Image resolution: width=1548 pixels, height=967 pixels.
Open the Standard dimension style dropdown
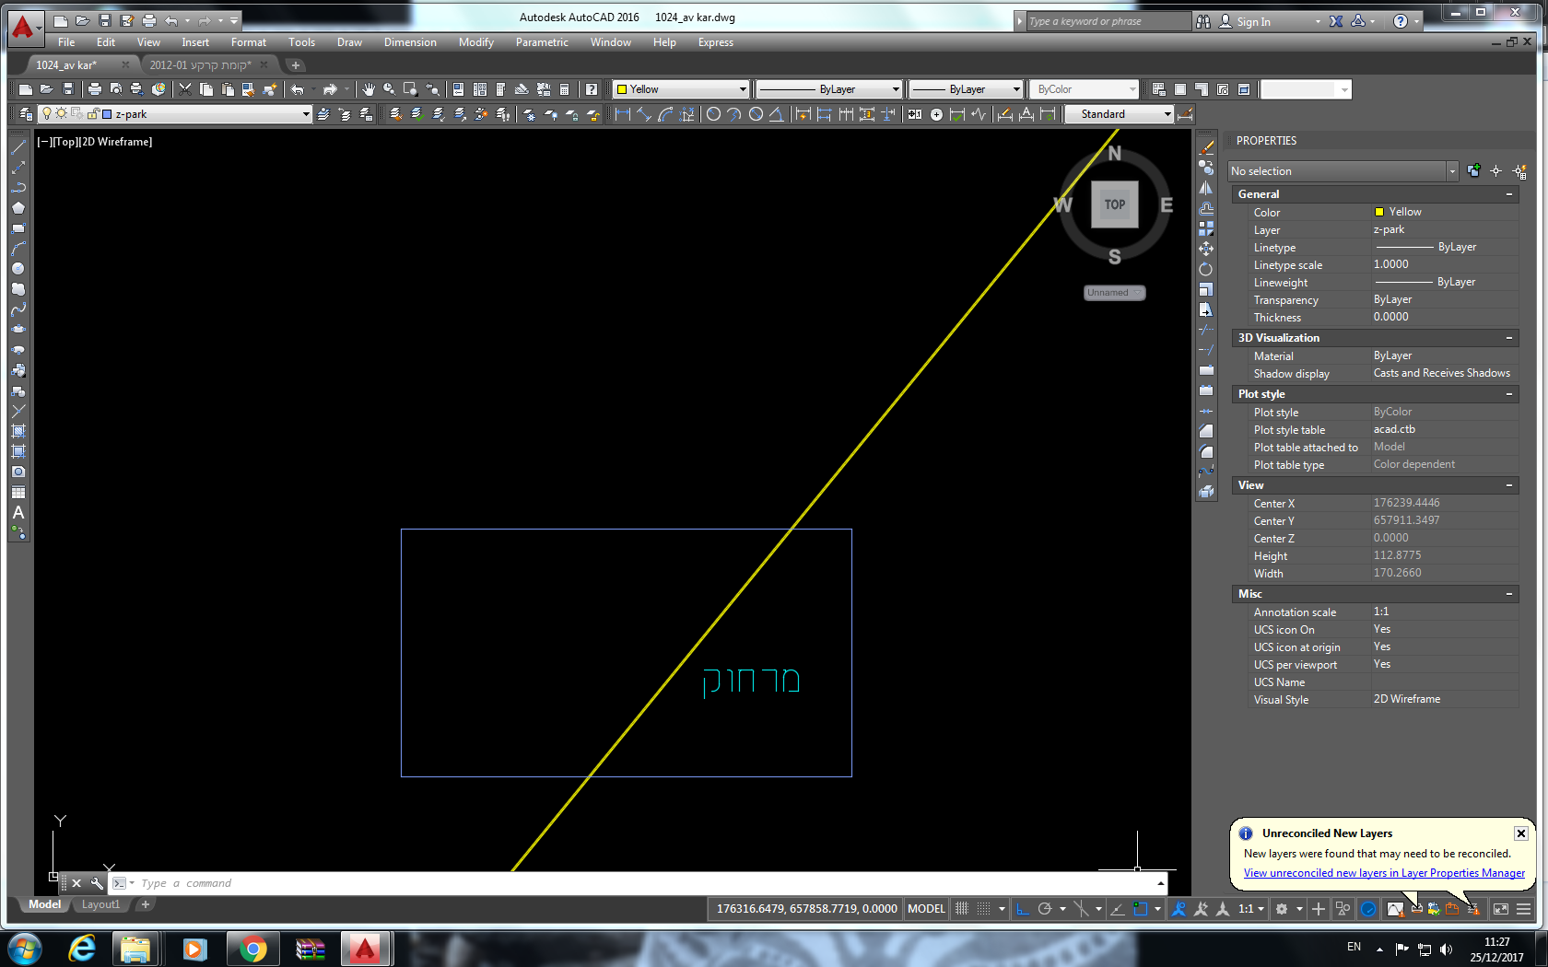point(1167,114)
